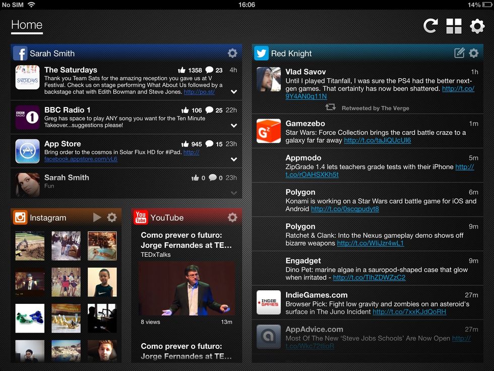This screenshot has width=494, height=371.
Task: Click the 'Engadget' tweet author name
Action: [x=303, y=260]
